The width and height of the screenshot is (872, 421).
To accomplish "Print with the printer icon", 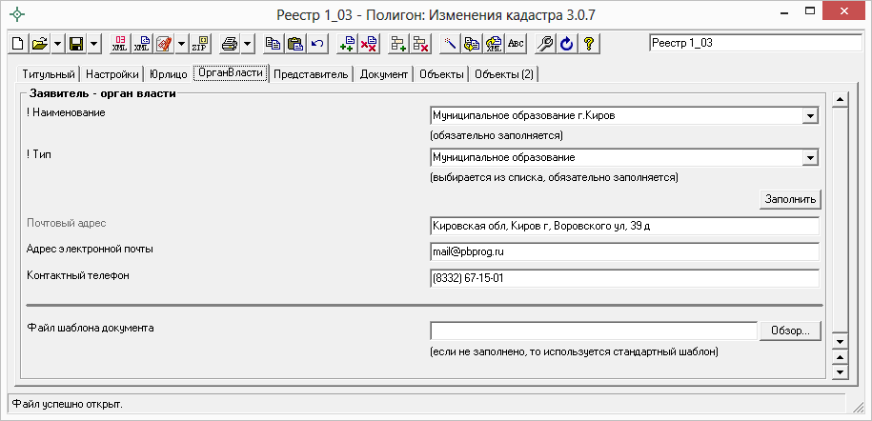I will pyautogui.click(x=230, y=44).
